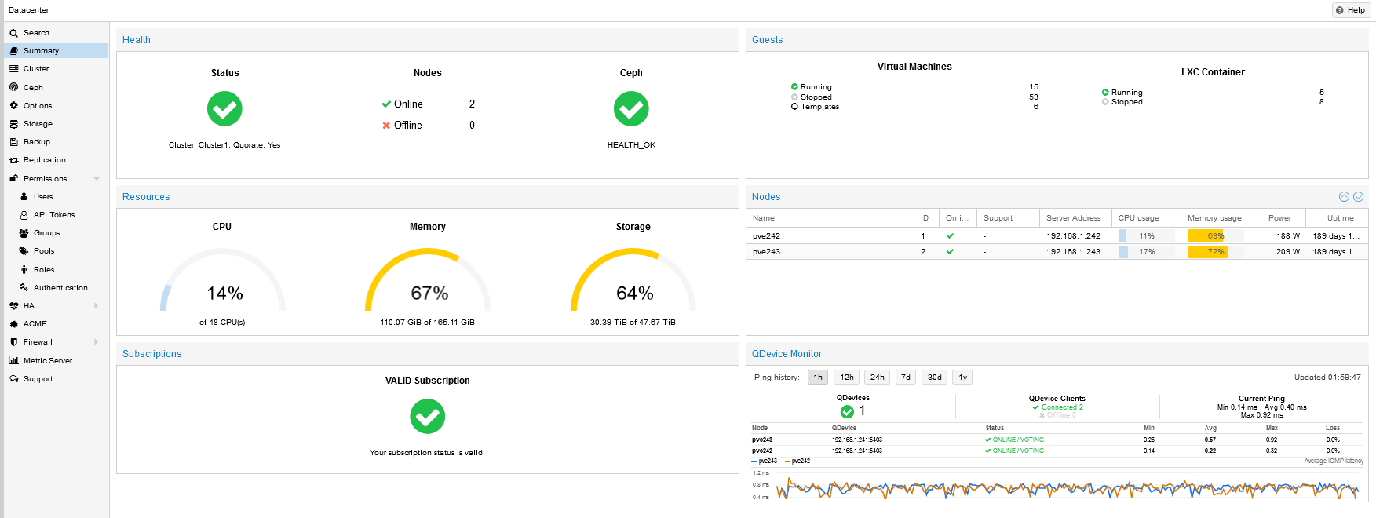Select the pve242 node row
The image size is (1376, 518).
pyautogui.click(x=1057, y=235)
